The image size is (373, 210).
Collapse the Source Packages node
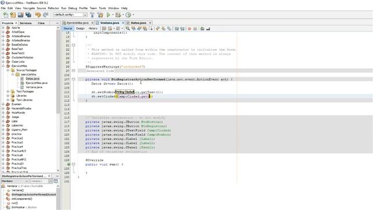coord(8,70)
